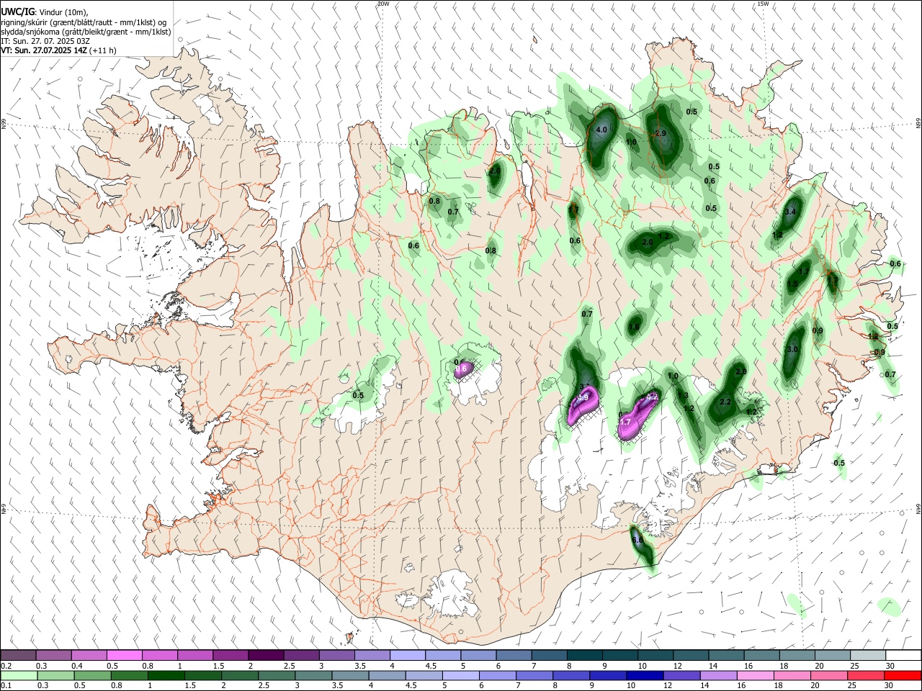Click the white 1.7 value in purple patch
Image resolution: width=922 pixels, height=691 pixels.
(x=625, y=422)
